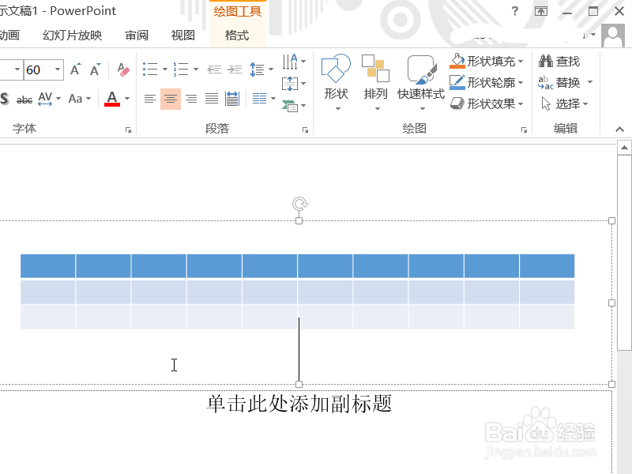The height and width of the screenshot is (474, 632).
Task: Align text to the right
Action: click(191, 99)
